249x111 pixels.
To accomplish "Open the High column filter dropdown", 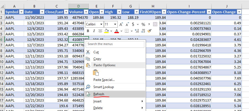I will (x=119, y=12).
